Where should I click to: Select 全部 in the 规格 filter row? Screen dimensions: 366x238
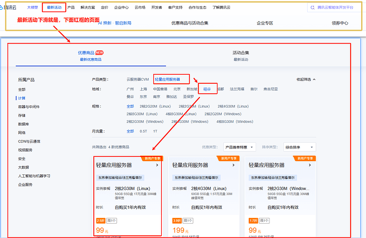pyautogui.click(x=130, y=107)
